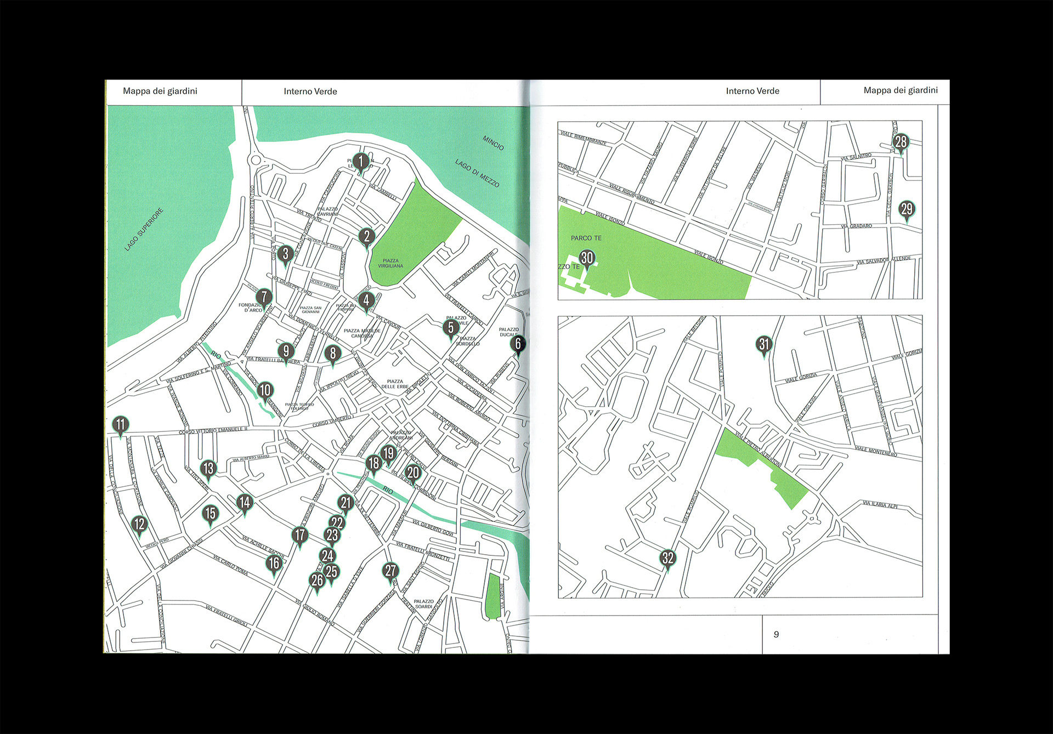Select garden marker number 10
Screen dimensions: 1053x734
click(265, 390)
